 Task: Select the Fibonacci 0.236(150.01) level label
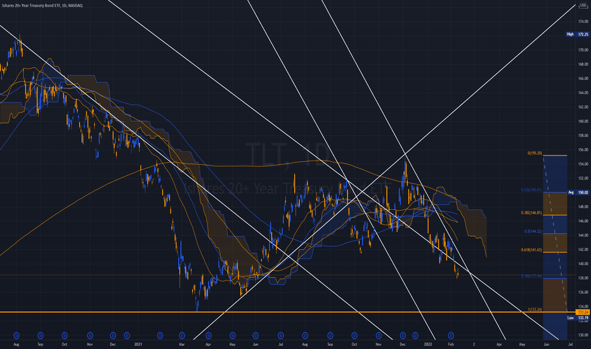(531, 190)
